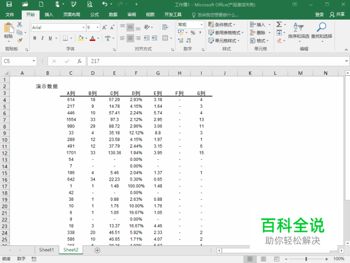Screen dimensions: 350x263
Task: Decrease indent in alignment group
Action: click(x=147, y=38)
